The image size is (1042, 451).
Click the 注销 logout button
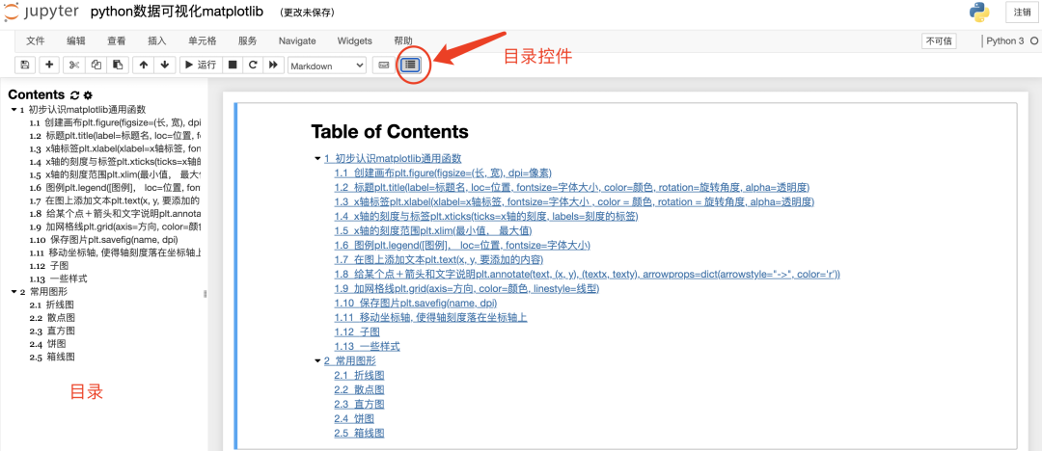pyautogui.click(x=1022, y=13)
